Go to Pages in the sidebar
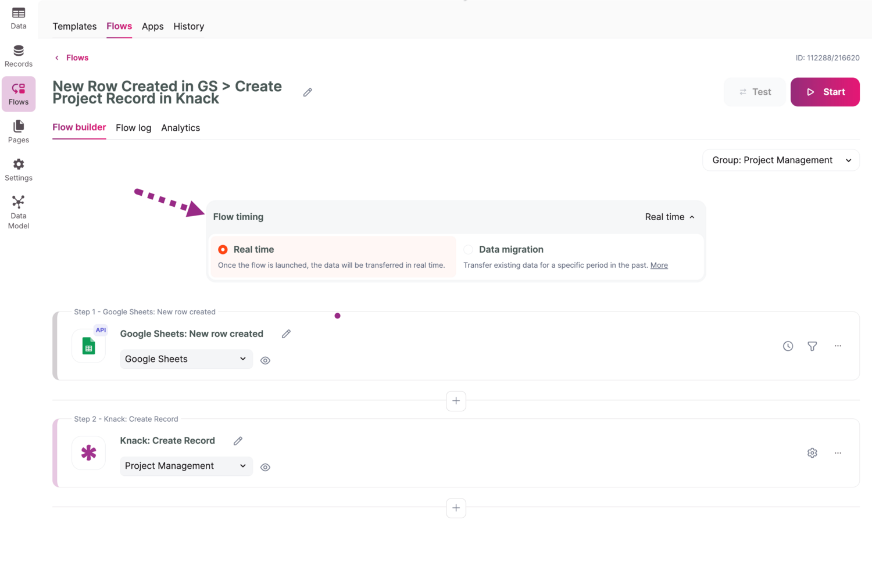 19,132
